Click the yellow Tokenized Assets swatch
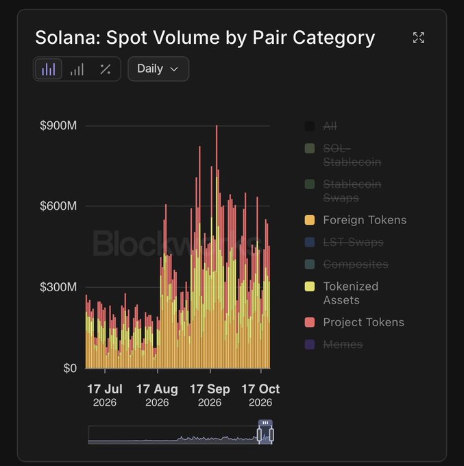Viewport: 464px width, 466px height. click(x=310, y=286)
